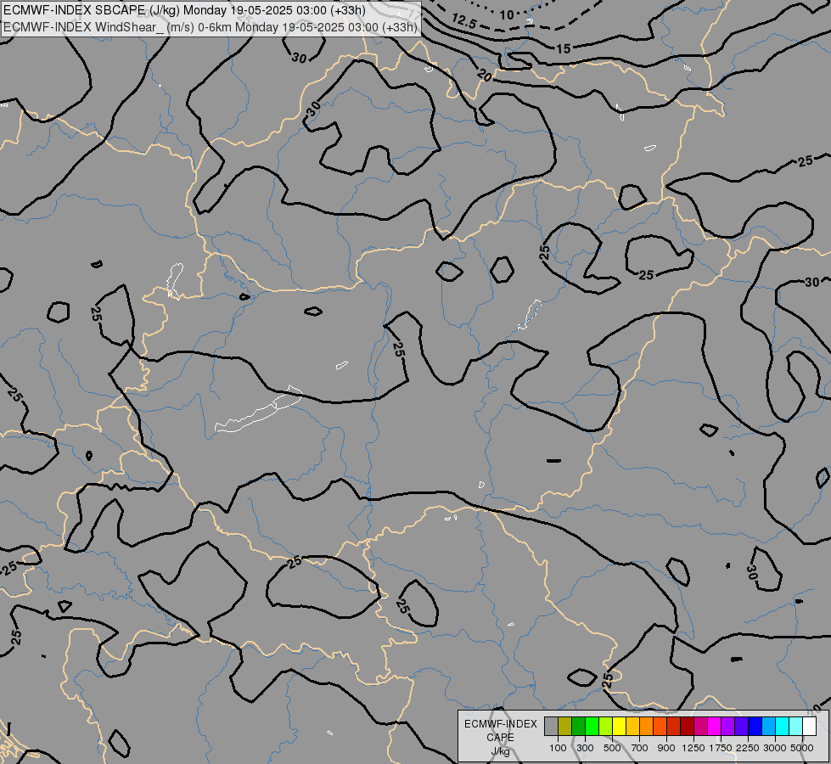Click the legend title ECMWF-INDEX

[x=501, y=724]
